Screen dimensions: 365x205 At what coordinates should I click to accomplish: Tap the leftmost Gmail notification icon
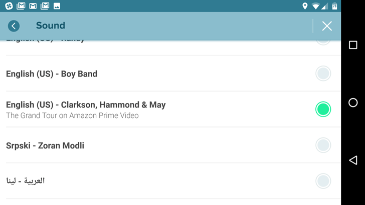(x=21, y=6)
